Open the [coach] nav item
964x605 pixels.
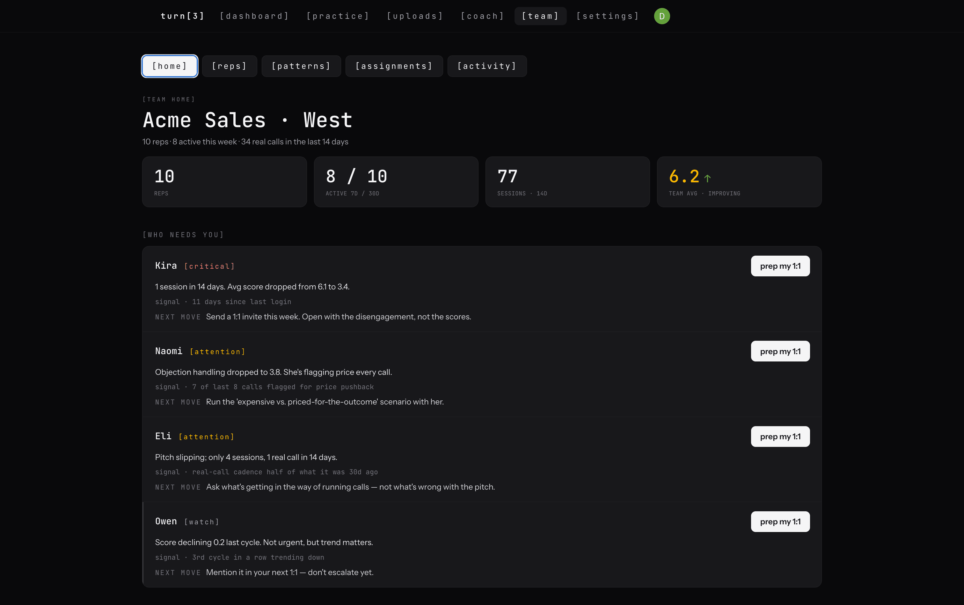[x=482, y=16]
